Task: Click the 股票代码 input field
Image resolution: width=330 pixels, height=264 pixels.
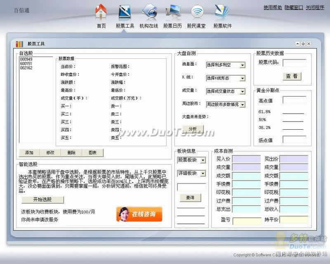Action: tap(294, 63)
